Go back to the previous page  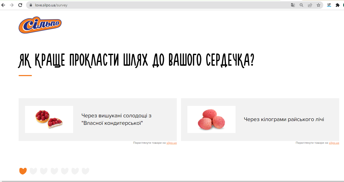pos(3,5)
